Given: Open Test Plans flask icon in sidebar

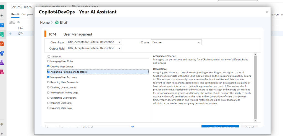Looking at the screenshot, I should tap(2, 62).
